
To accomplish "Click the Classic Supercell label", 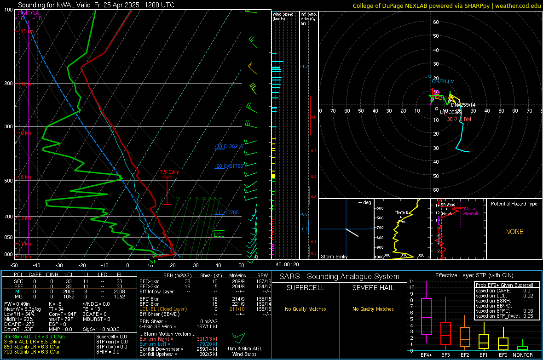I will (470, 211).
